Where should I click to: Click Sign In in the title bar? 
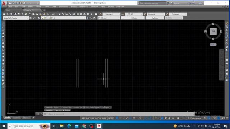(176, 3)
